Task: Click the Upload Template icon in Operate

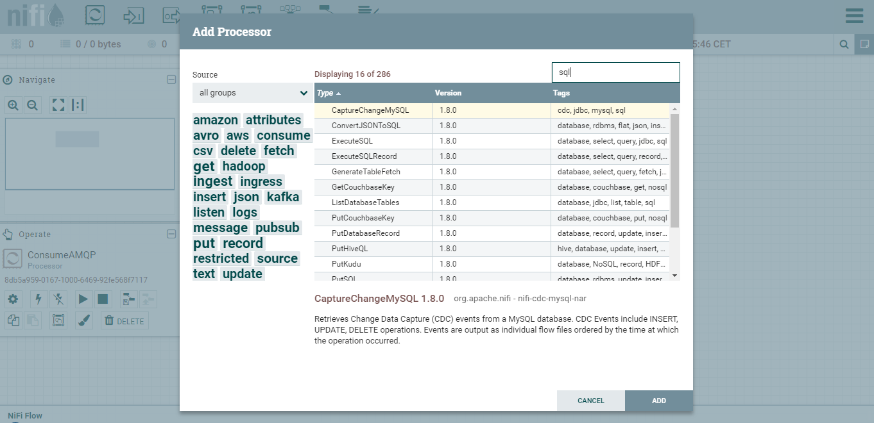Action: (x=149, y=299)
